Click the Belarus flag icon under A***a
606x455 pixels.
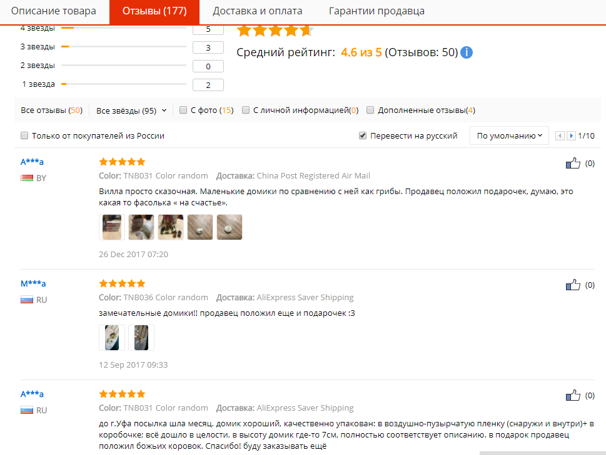point(27,178)
